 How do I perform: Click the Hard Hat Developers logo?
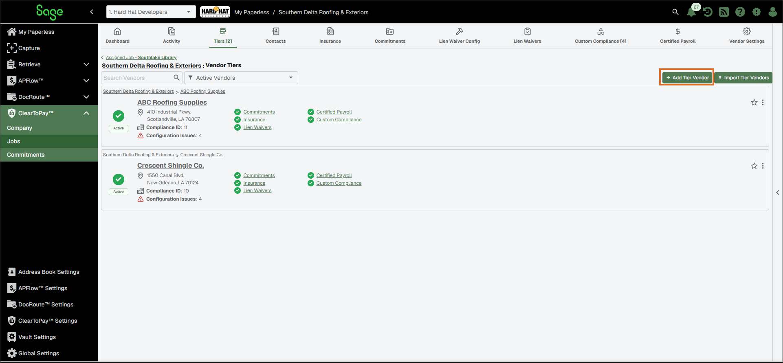click(x=215, y=12)
